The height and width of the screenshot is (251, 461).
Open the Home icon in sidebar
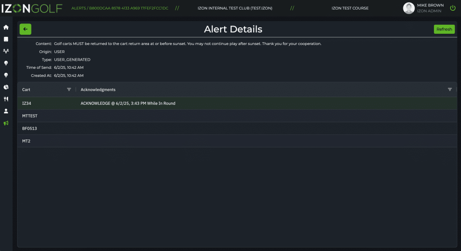click(x=6, y=27)
